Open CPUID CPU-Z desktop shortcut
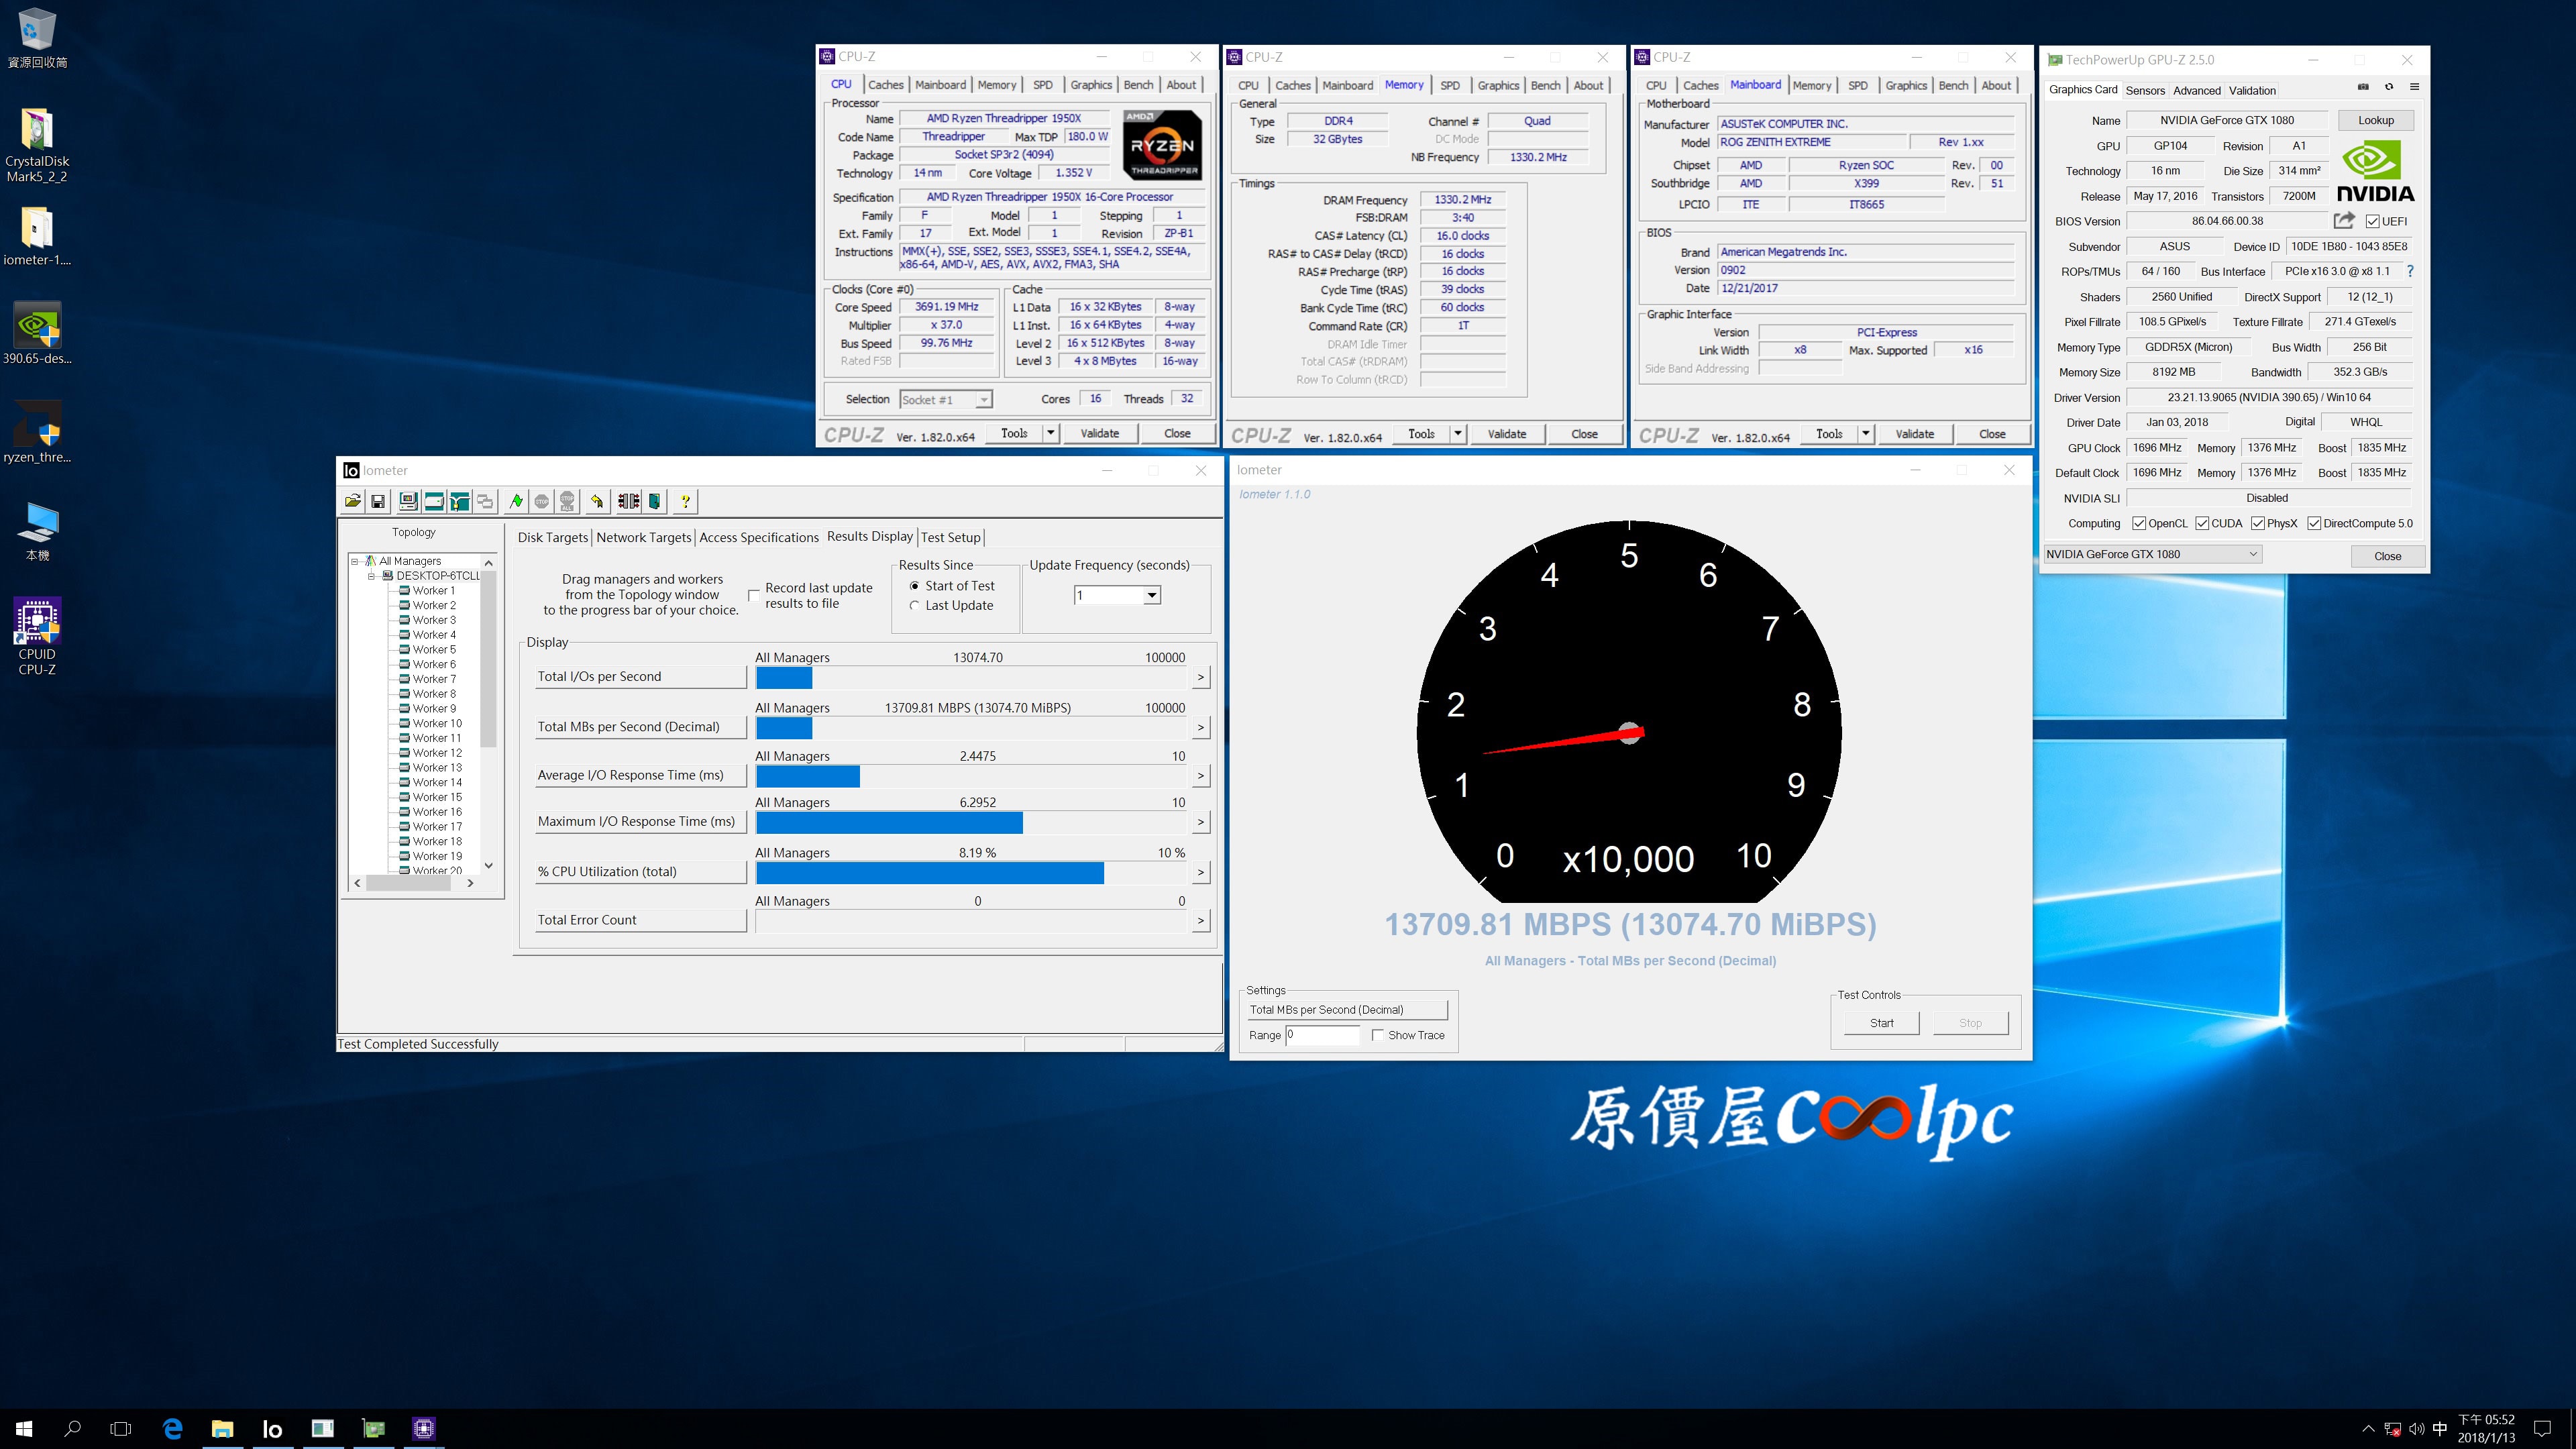This screenshot has width=2576, height=1449. point(37,637)
